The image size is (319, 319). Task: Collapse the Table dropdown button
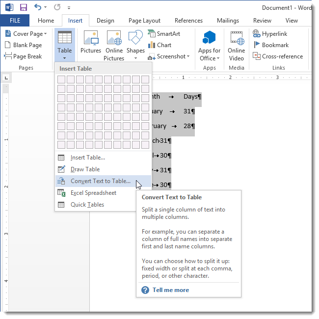(65, 45)
